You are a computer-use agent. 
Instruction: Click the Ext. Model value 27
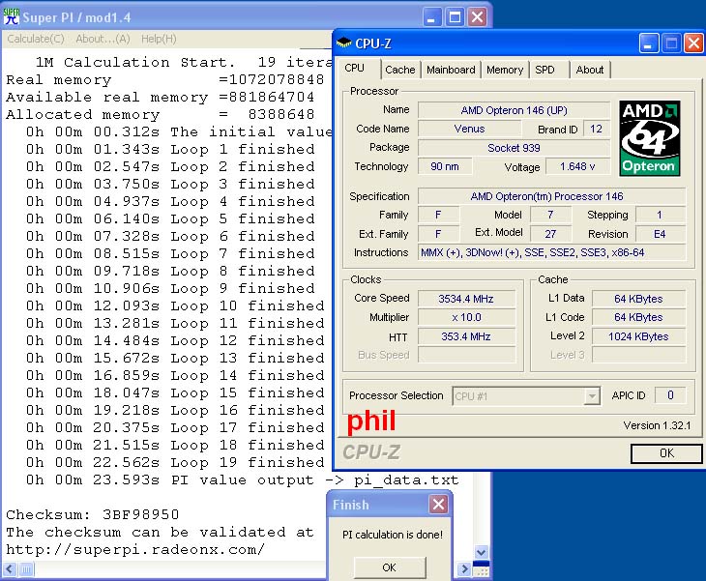click(550, 234)
